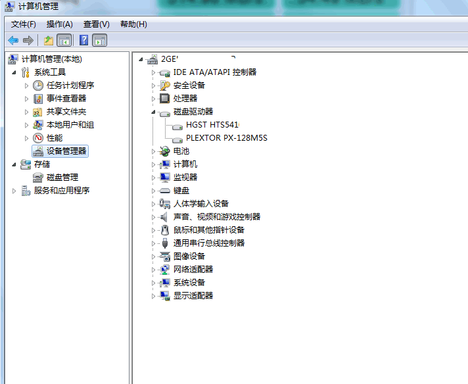
Task: Expand the 性能 node arrow
Action: point(26,138)
